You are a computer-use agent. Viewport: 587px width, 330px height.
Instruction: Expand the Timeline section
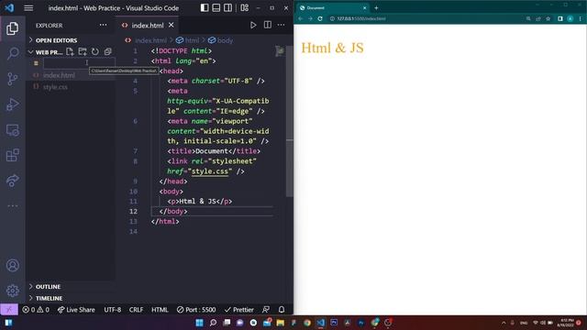pos(71,298)
